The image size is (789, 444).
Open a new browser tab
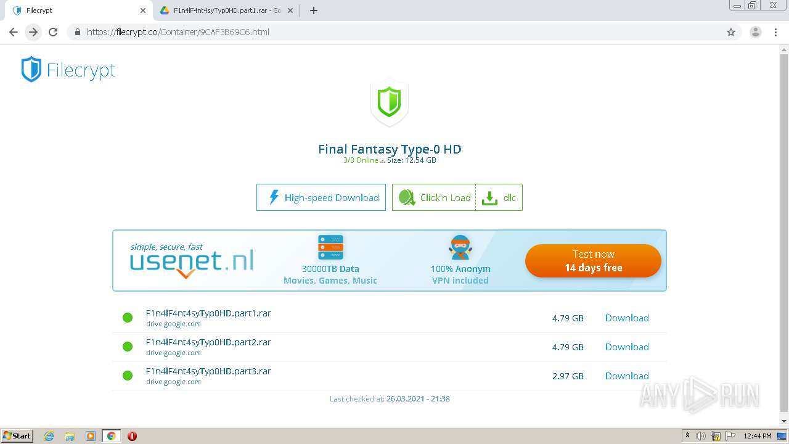(314, 10)
